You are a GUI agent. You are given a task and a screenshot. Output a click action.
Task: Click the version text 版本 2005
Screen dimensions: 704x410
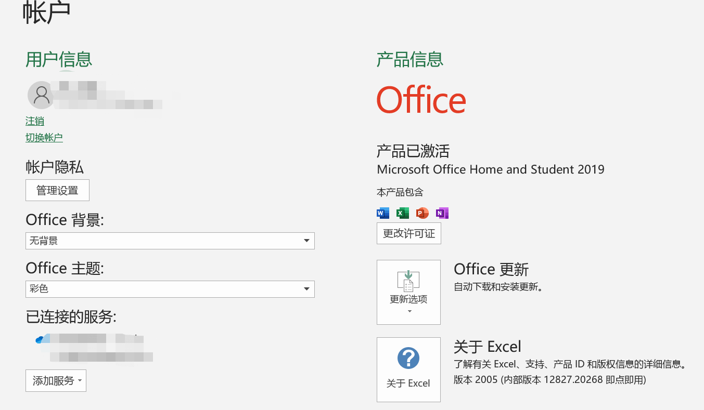pos(550,380)
